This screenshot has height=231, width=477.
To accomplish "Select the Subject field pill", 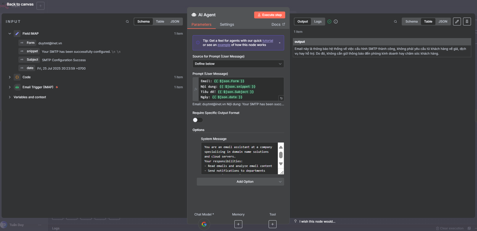I will pyautogui.click(x=29, y=60).
